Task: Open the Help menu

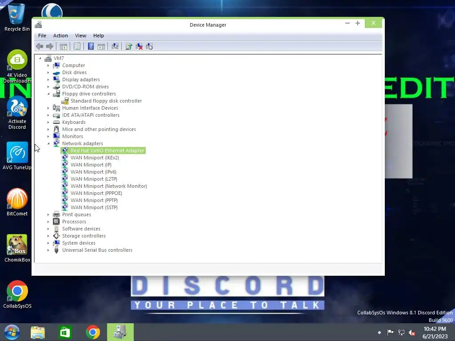Action: click(98, 36)
